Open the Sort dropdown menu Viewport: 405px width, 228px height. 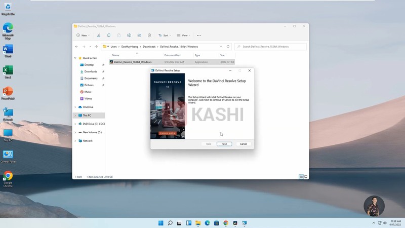tap(165, 35)
